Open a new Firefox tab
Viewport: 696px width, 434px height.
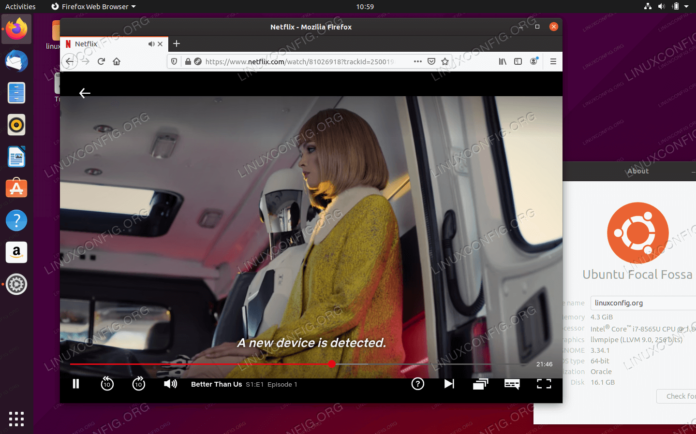pyautogui.click(x=177, y=44)
